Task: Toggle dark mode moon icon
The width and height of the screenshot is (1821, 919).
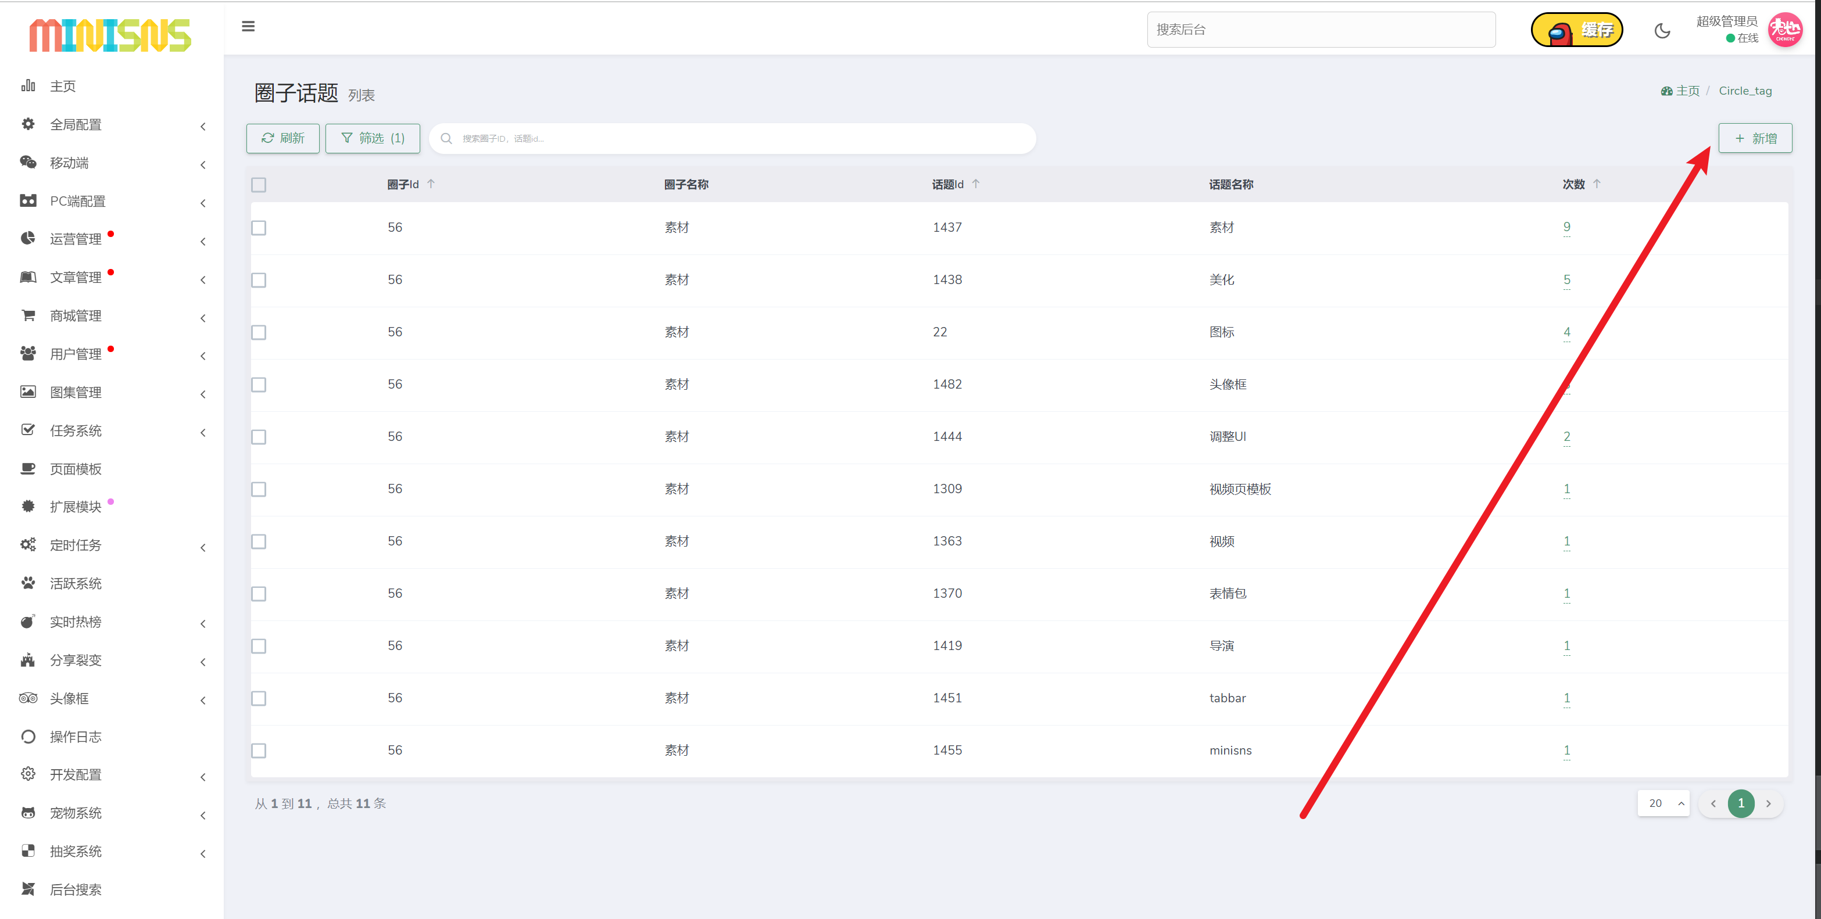Action: coord(1662,30)
